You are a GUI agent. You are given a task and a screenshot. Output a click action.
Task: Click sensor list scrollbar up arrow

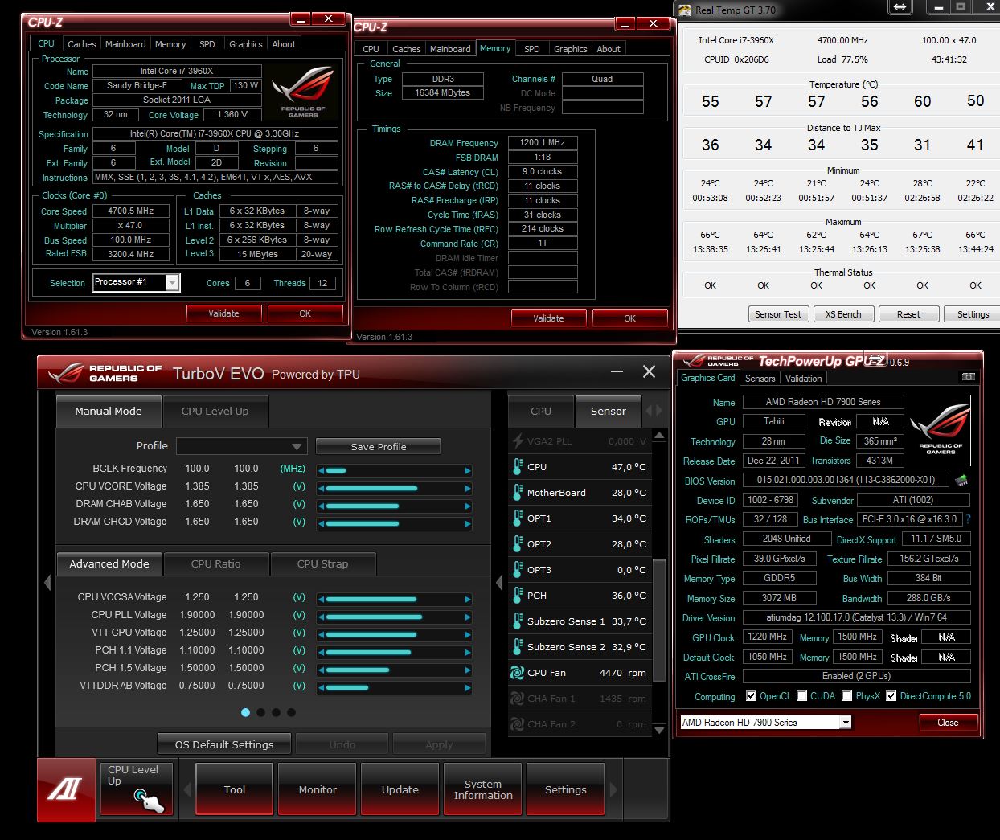659,436
